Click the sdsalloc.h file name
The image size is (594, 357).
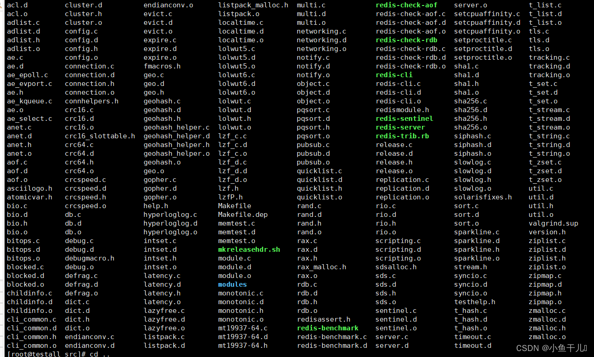396,267
